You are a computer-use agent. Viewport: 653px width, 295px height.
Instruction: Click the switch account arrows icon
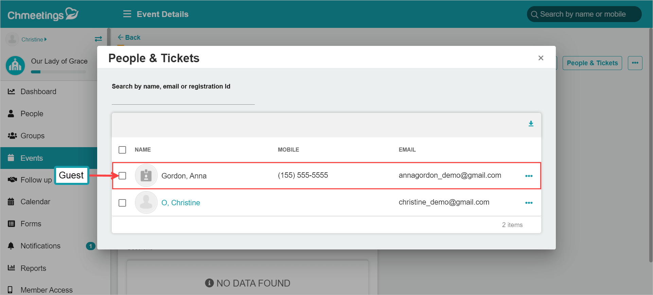pyautogui.click(x=98, y=39)
